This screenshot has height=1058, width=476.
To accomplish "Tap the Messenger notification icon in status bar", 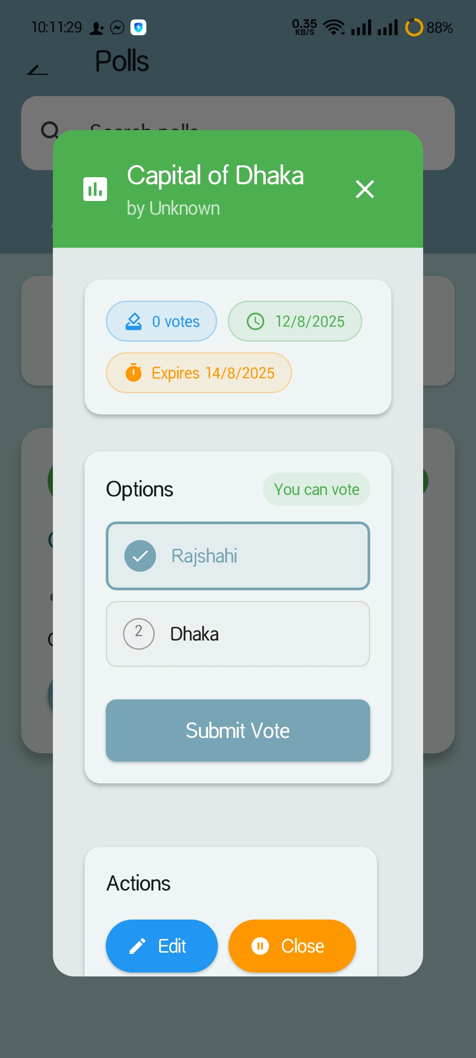I will 117,28.
